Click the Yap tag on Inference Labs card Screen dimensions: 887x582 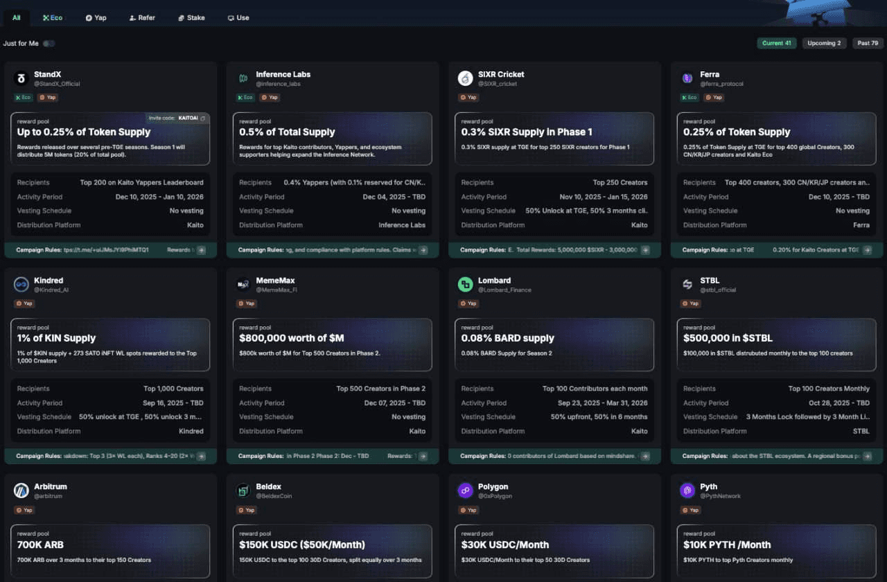[x=270, y=98]
